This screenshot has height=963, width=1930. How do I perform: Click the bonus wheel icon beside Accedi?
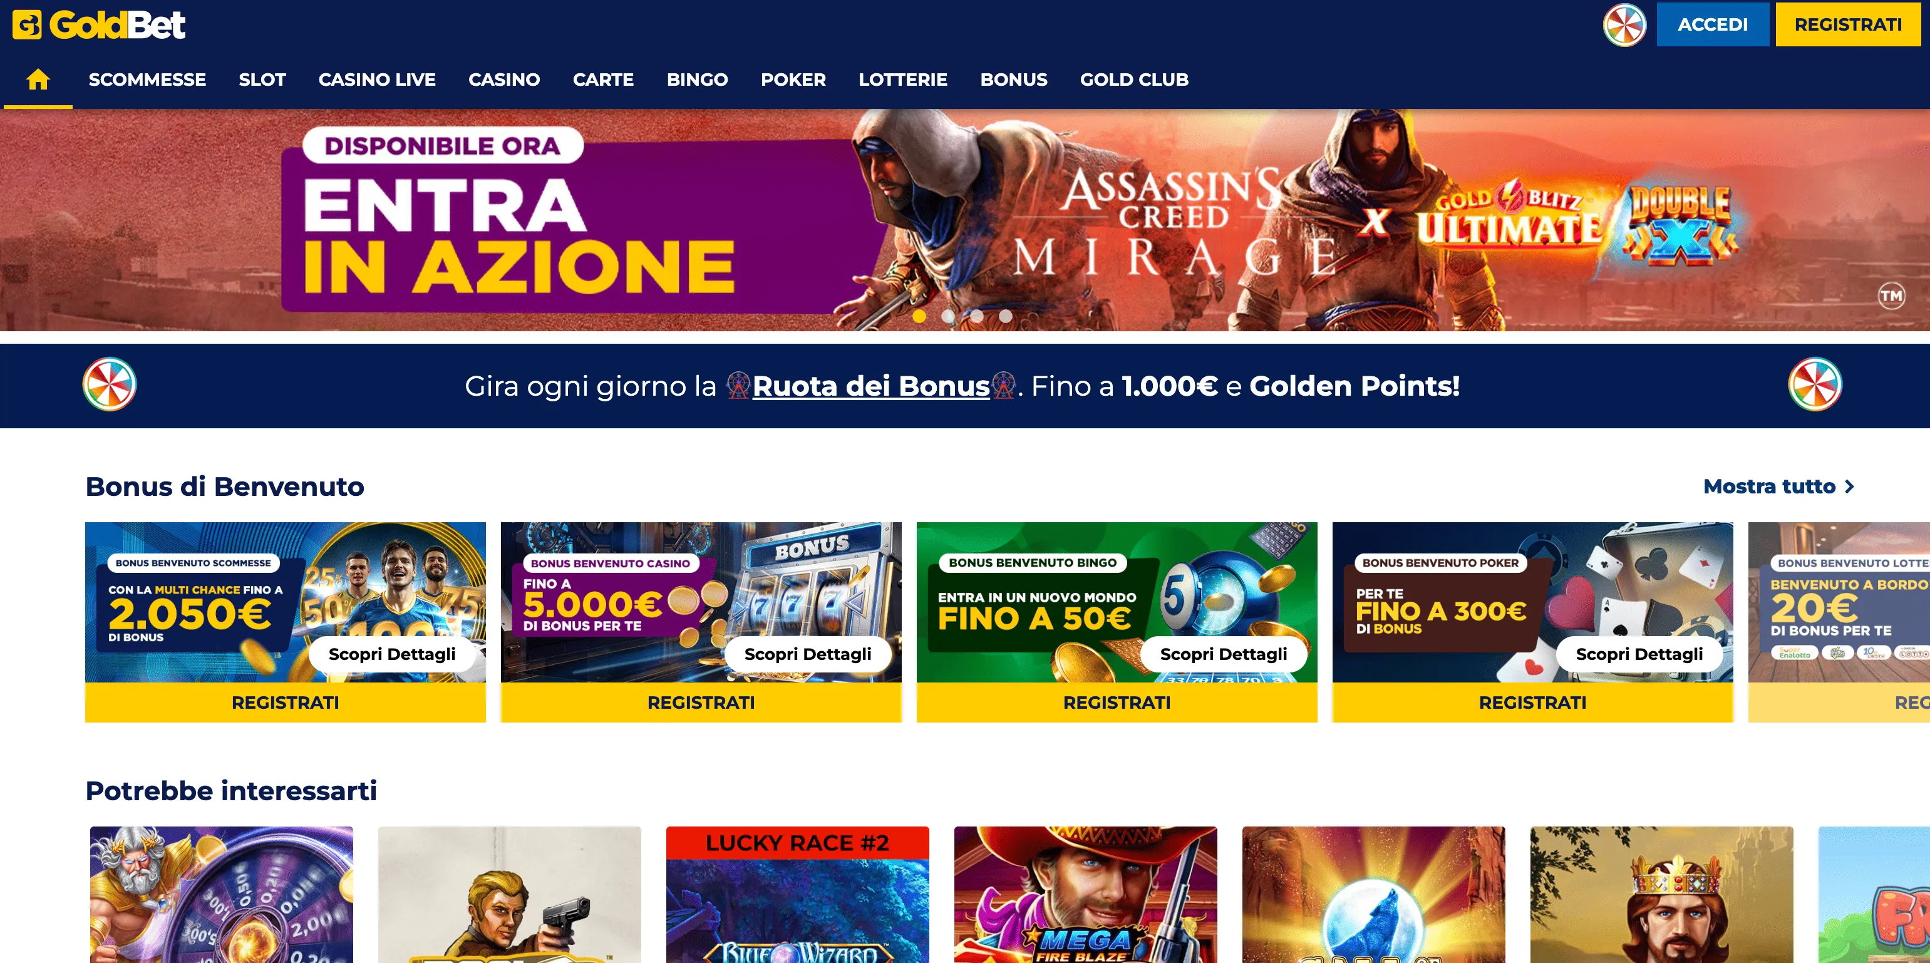(1624, 24)
